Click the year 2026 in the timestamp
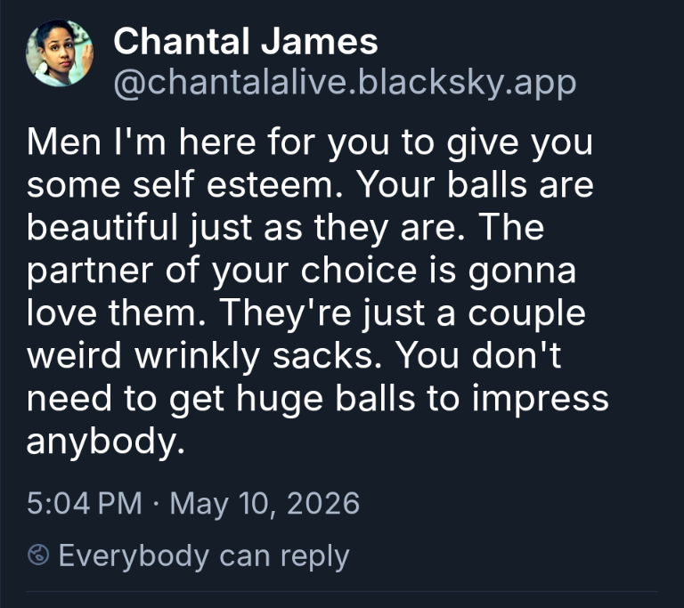Viewport: 684px width, 608px height. 323,503
